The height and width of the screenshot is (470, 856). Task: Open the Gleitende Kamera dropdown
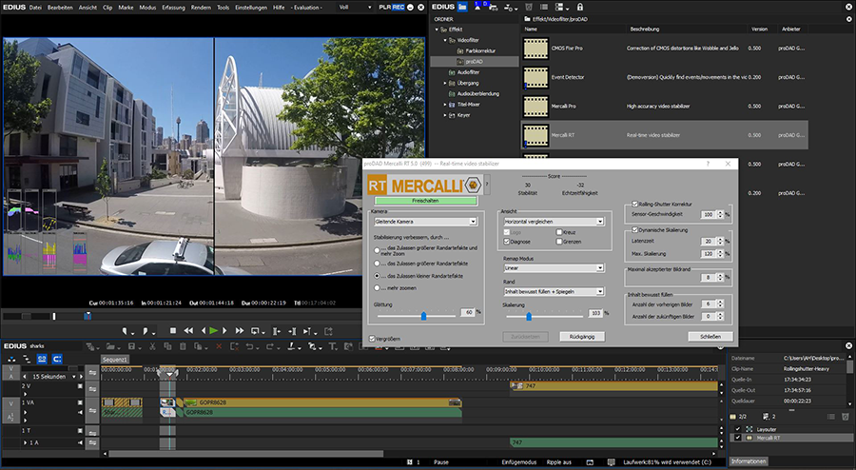(424, 221)
